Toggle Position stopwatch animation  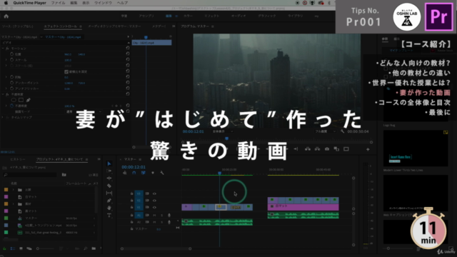pos(11,54)
